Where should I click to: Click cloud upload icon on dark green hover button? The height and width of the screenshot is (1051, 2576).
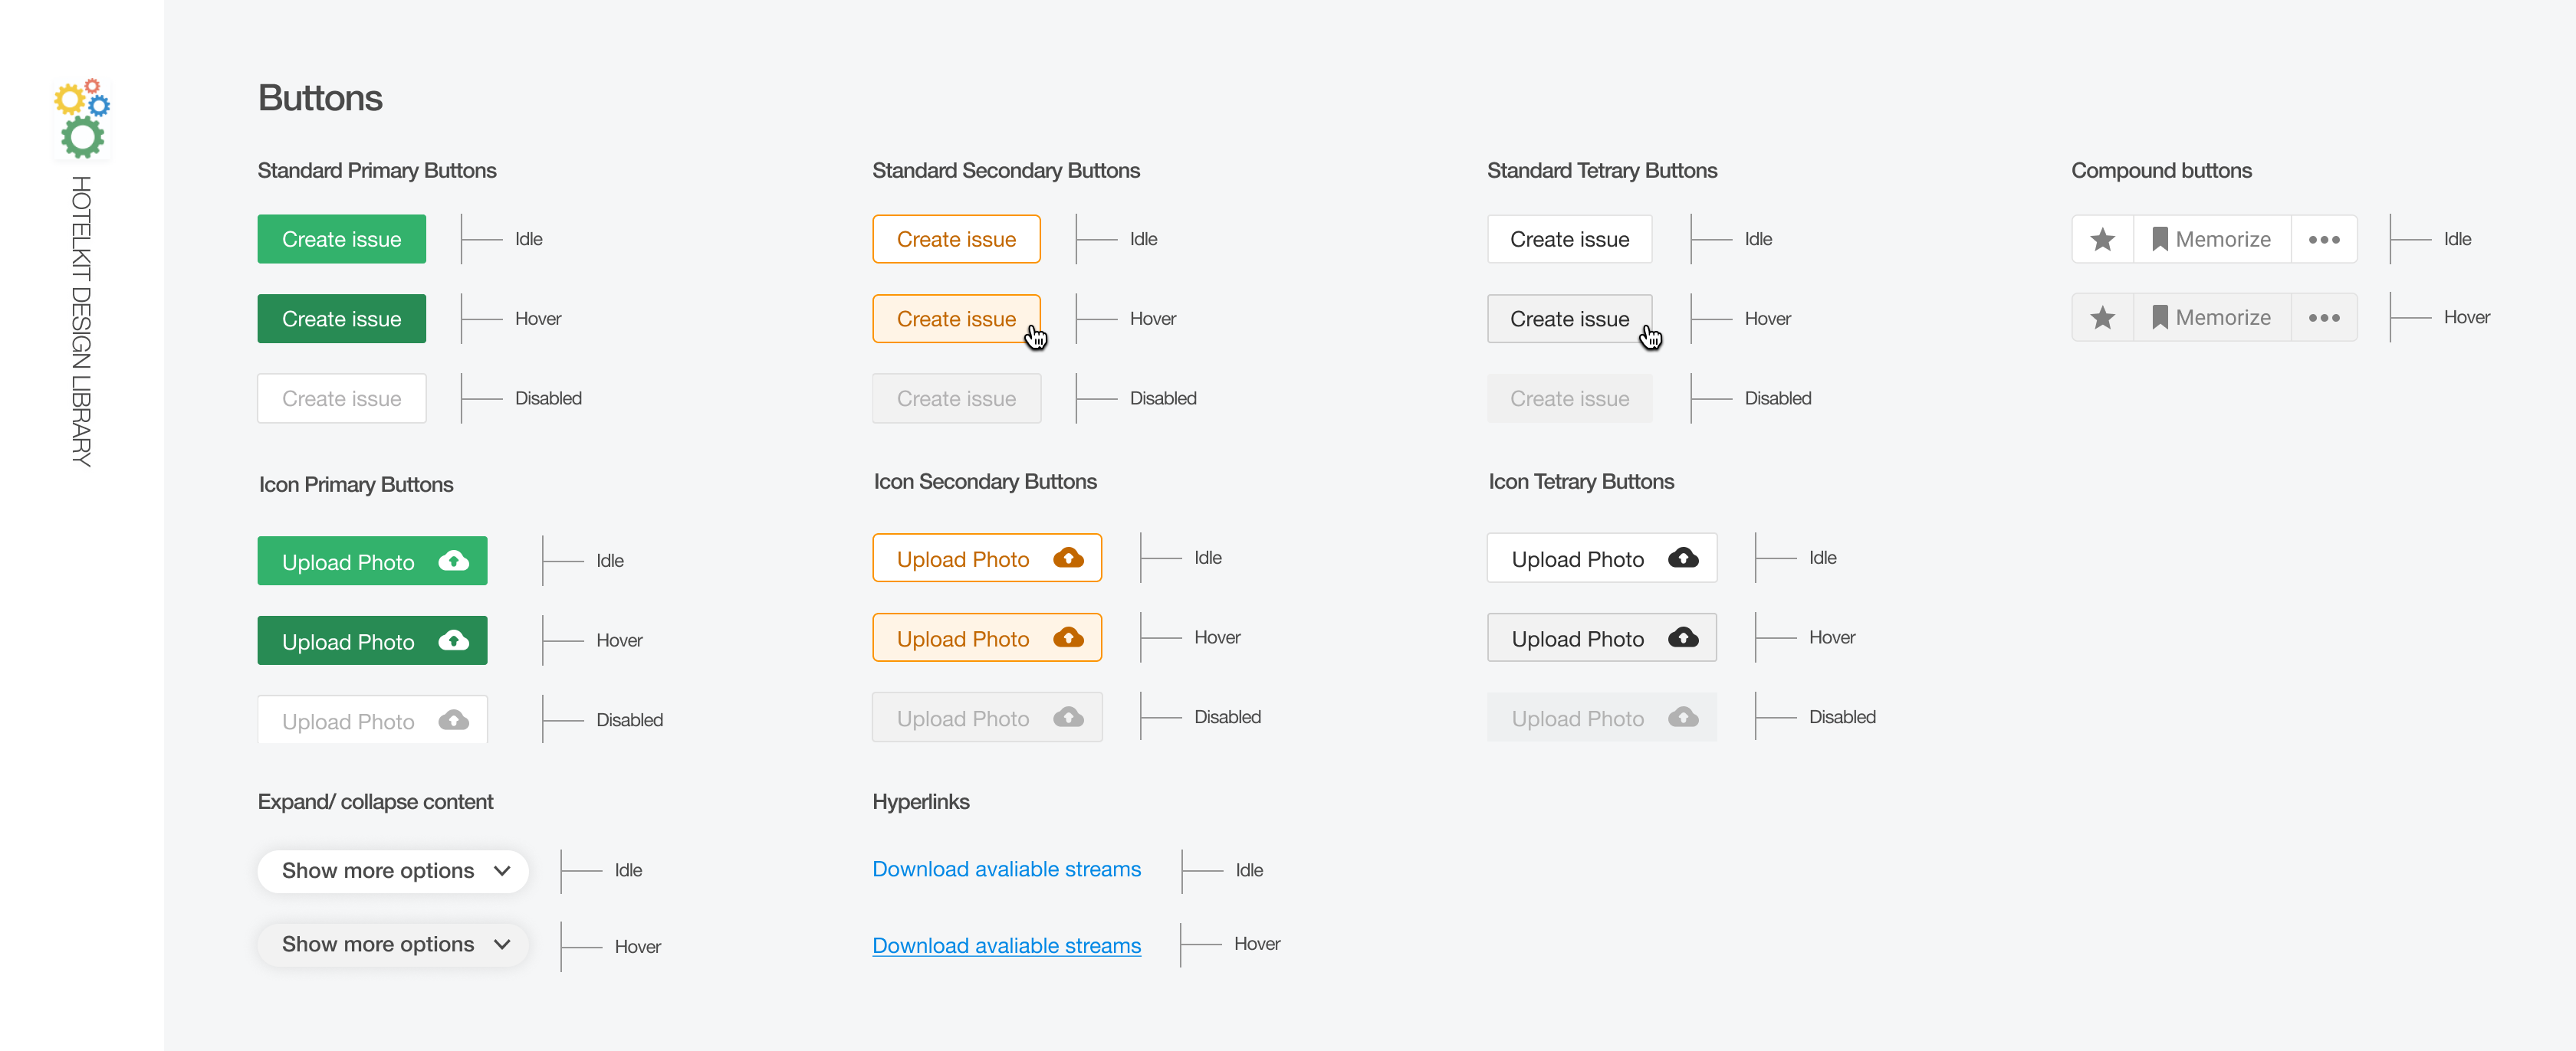coord(454,640)
